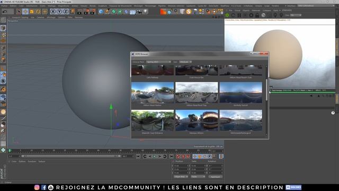
Task: Click the Position X input field
Action: (x=181, y=166)
